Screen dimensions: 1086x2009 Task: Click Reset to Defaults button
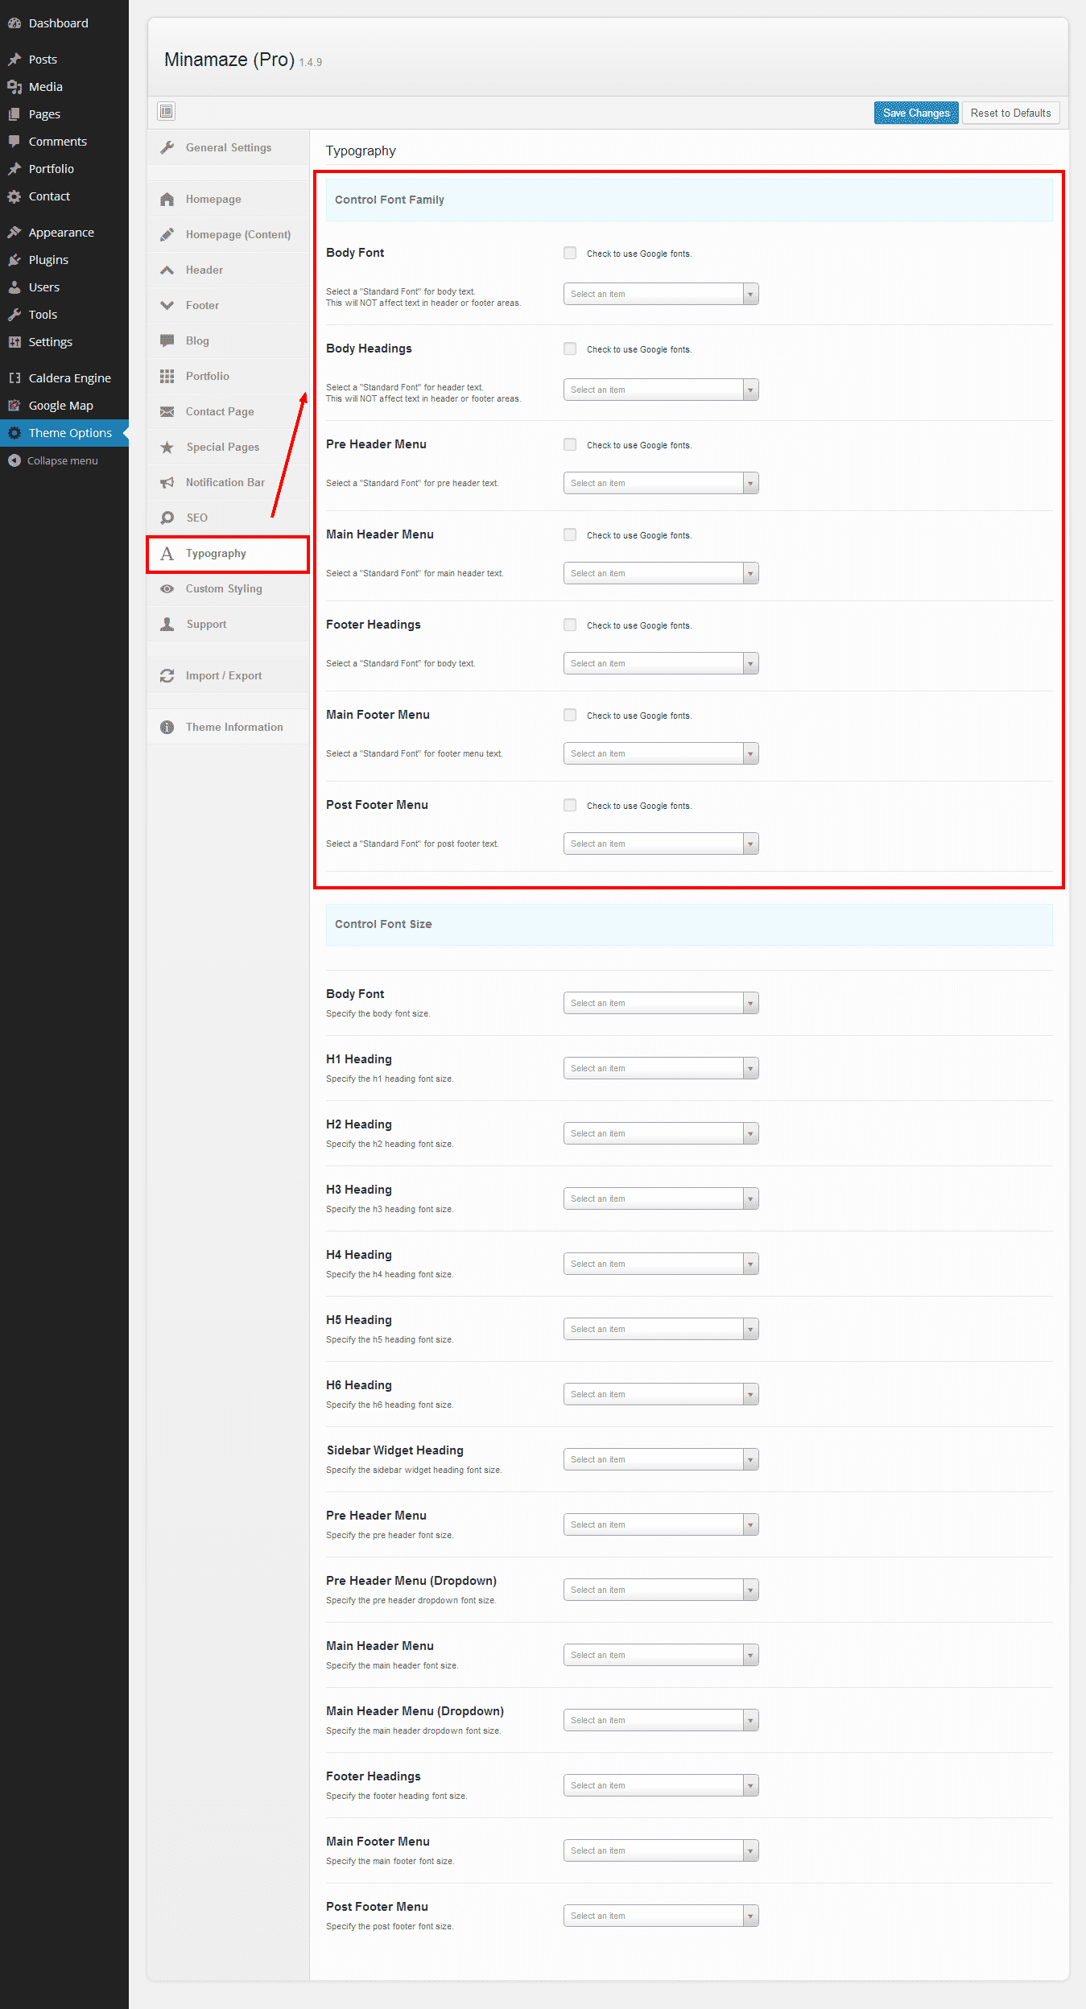[1010, 113]
